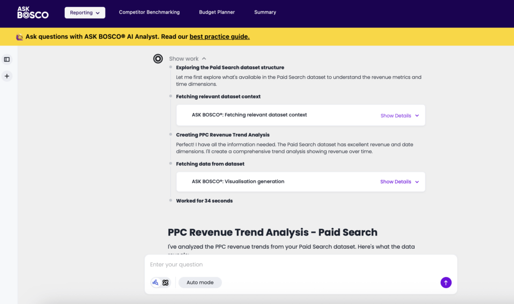Screen dimensions: 514x304
Task: Select the chart analysis mode icon
Action: 156,282
